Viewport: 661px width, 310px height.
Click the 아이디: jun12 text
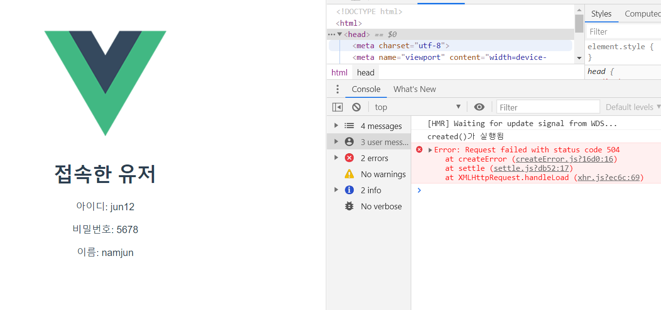tap(105, 206)
